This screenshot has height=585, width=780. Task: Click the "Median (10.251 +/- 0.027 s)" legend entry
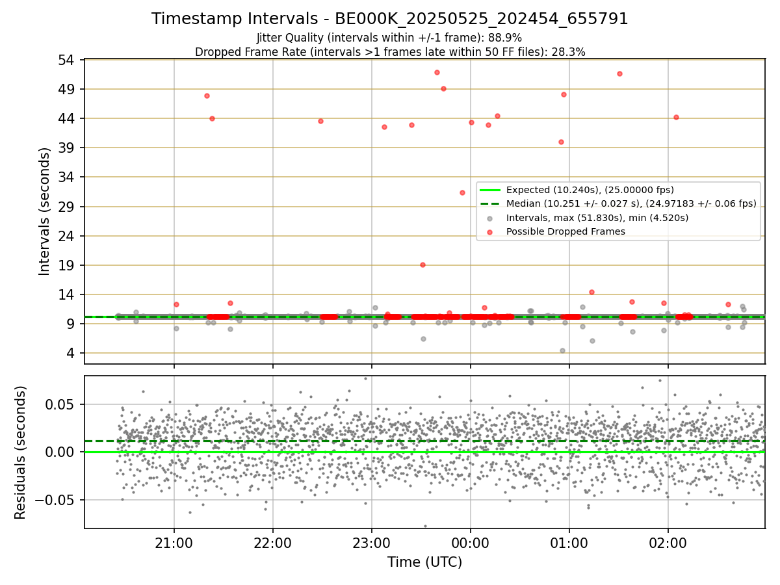coord(631,203)
